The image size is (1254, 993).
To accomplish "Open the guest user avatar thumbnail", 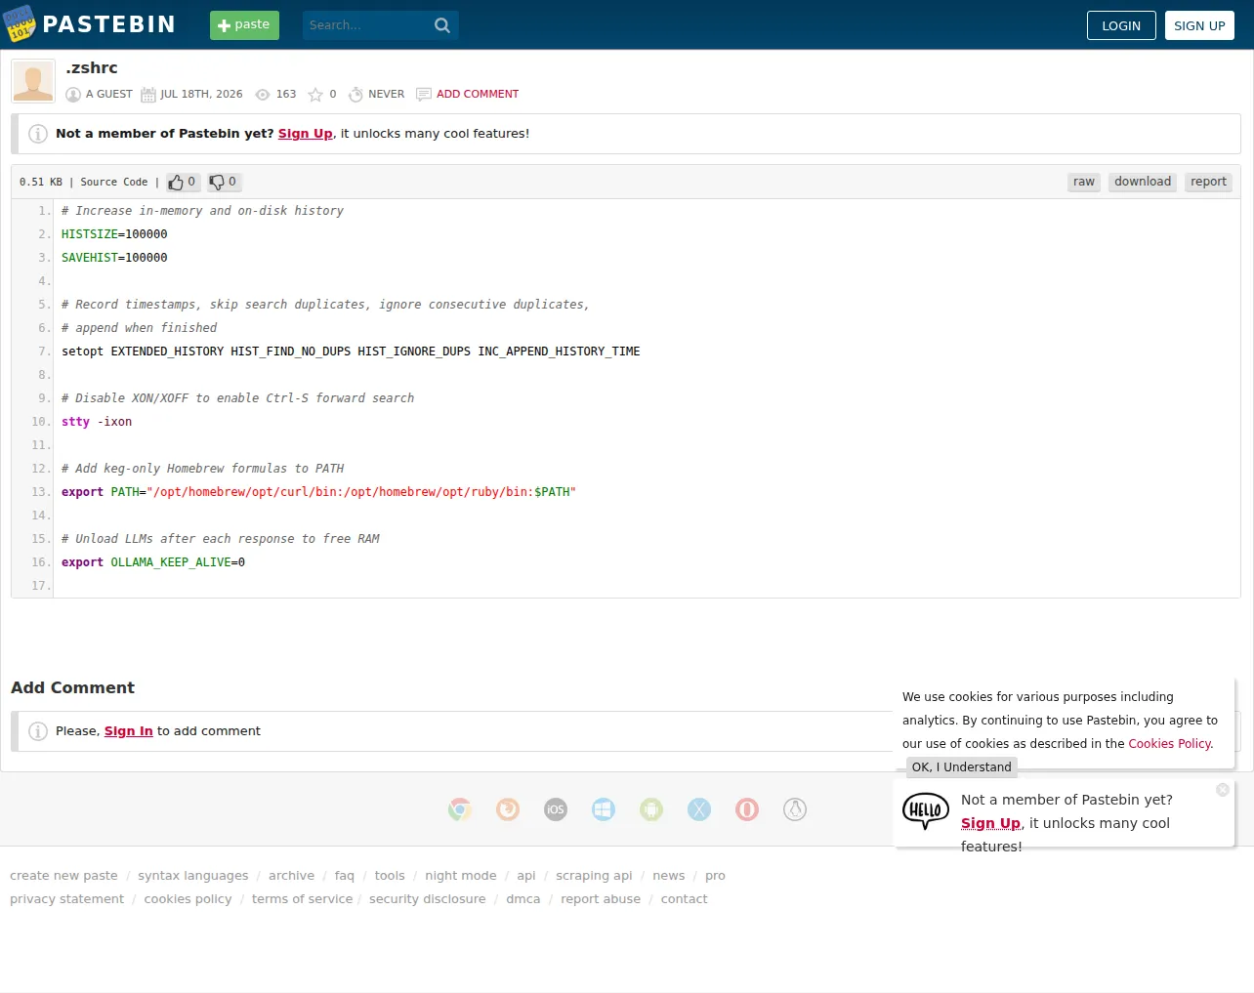I will (33, 81).
